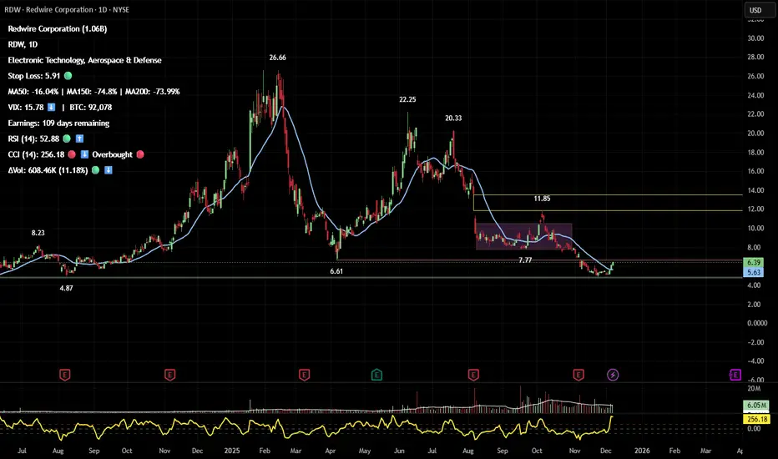Image resolution: width=778 pixels, height=459 pixels.
Task: Click "Earnings: 109 days remaining"
Action: 58,123
